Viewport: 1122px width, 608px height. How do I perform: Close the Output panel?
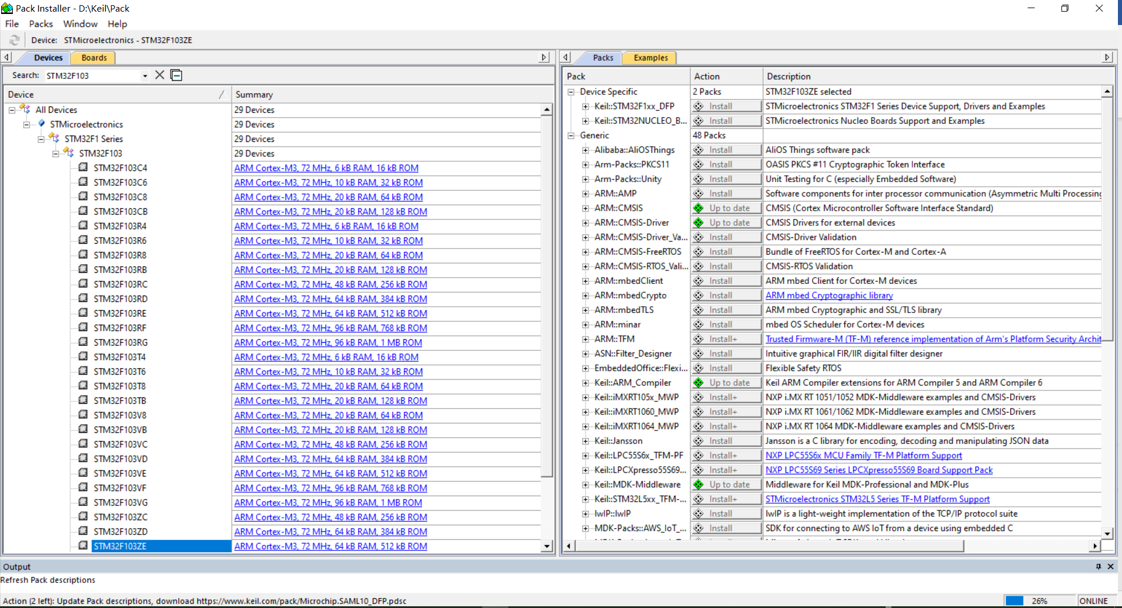pos(1111,567)
